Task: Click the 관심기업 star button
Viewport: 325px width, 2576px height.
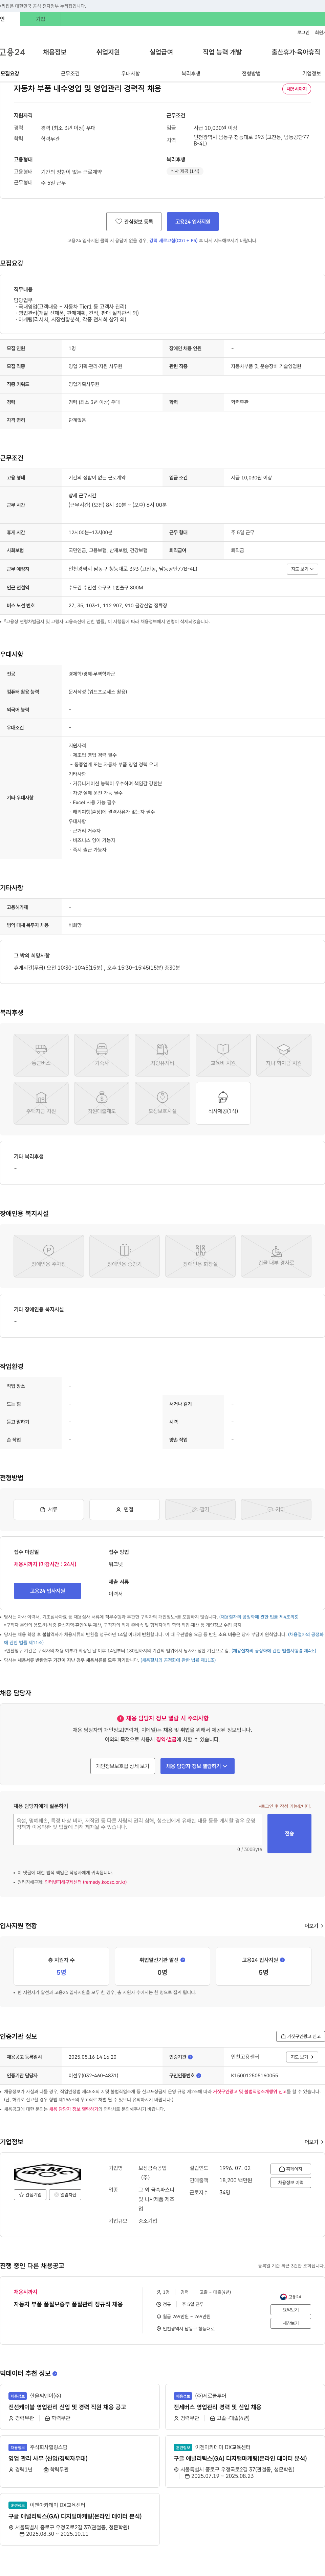Action: tap(30, 2195)
